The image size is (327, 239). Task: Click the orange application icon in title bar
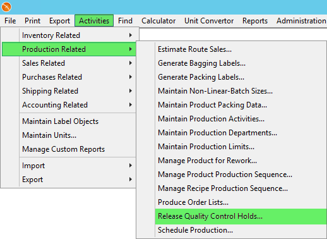point(6,7)
